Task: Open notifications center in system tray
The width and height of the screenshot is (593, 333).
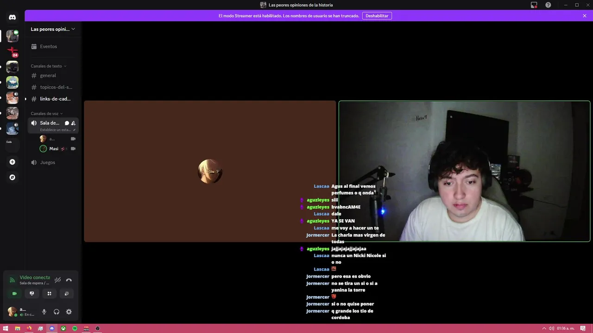Action: point(583,328)
